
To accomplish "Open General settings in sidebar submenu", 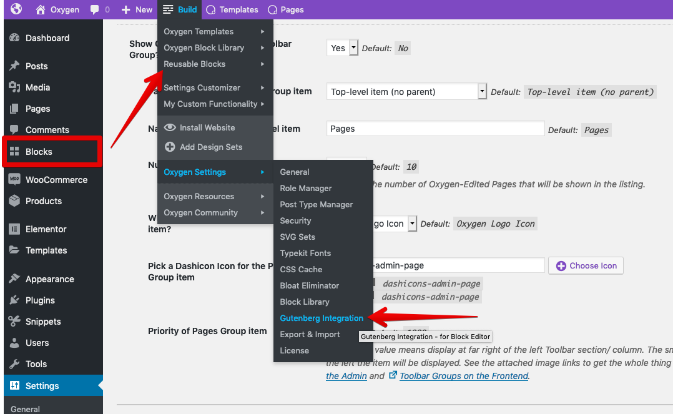I will click(26, 409).
